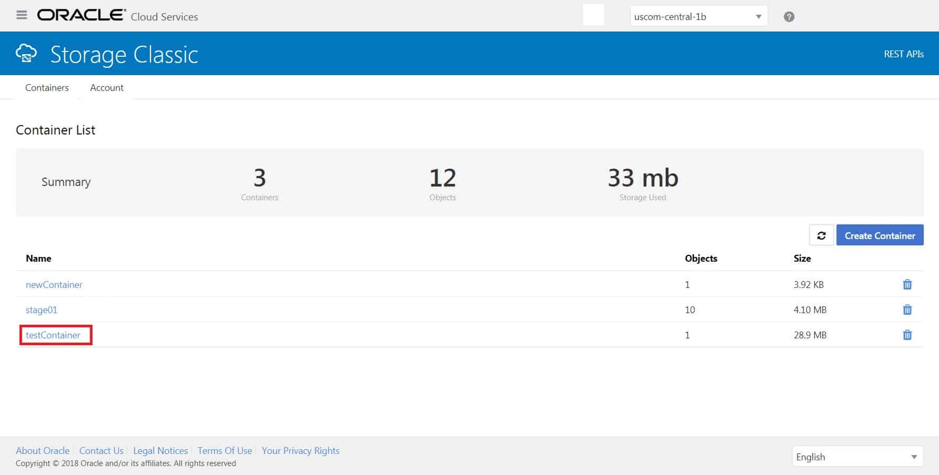Delete testContainer with its trash icon

tap(907, 335)
